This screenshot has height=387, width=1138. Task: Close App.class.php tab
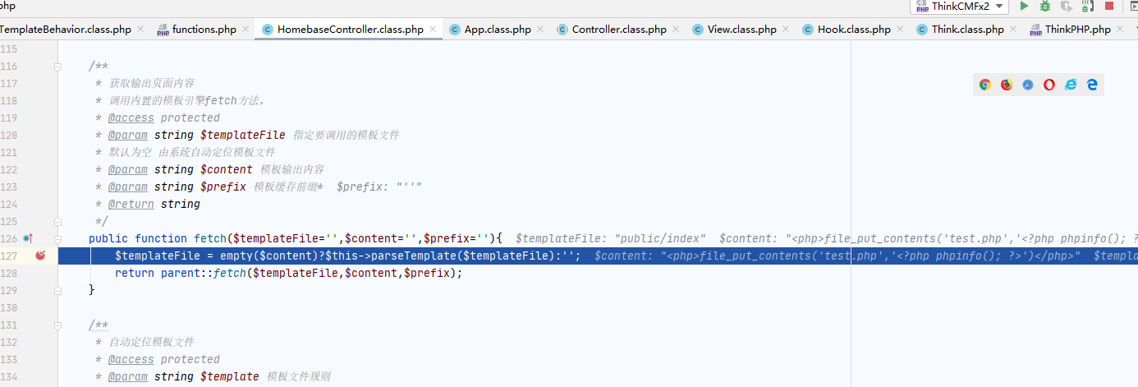tap(540, 29)
